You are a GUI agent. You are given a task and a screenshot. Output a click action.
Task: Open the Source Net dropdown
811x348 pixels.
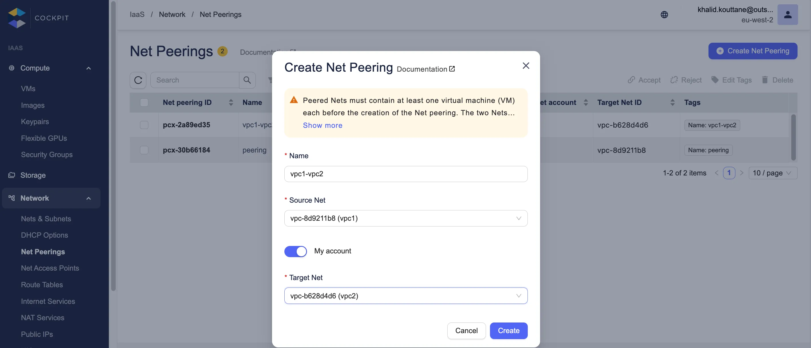[405, 218]
